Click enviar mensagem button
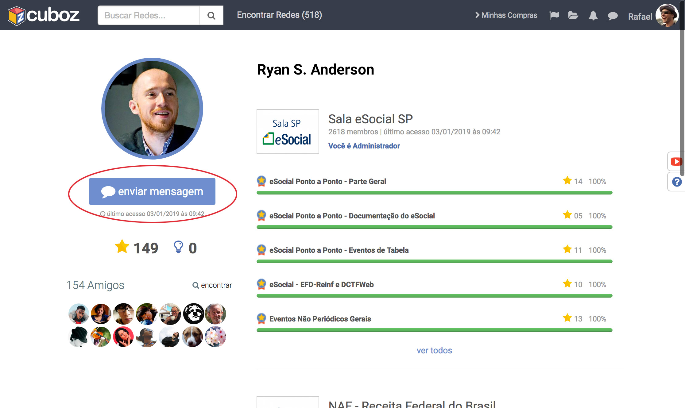 click(152, 191)
